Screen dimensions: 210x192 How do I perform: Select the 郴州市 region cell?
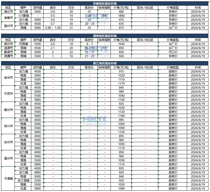(x=8, y=44)
